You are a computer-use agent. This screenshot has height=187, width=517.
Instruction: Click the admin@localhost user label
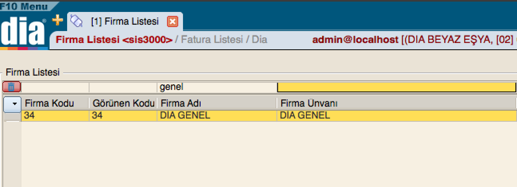click(x=355, y=40)
